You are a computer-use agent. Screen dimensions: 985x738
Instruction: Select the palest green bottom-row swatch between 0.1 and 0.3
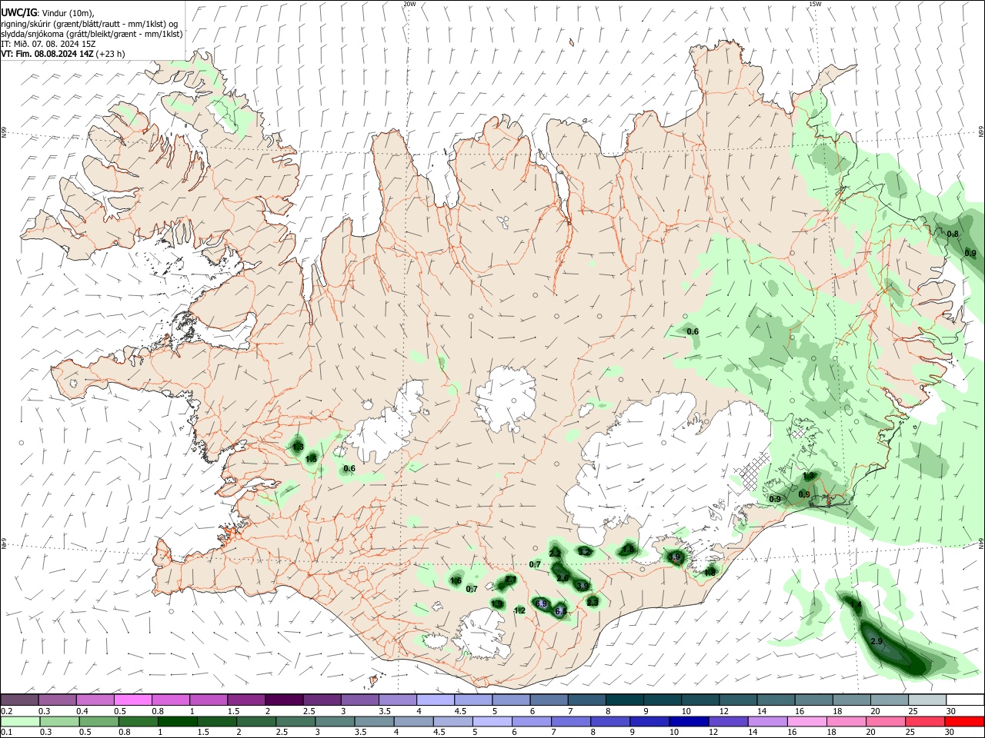19,721
